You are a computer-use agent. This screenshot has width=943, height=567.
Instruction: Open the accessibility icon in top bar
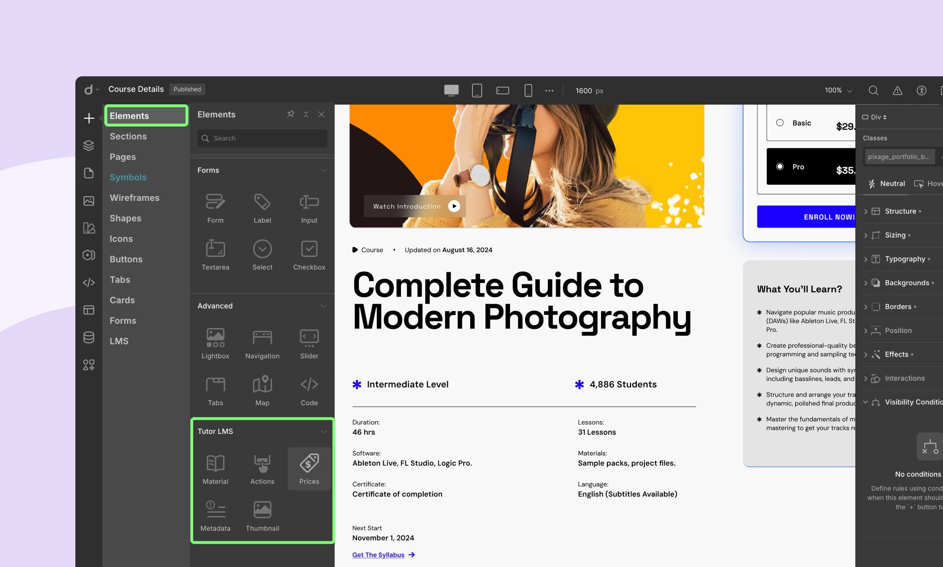pyautogui.click(x=922, y=90)
